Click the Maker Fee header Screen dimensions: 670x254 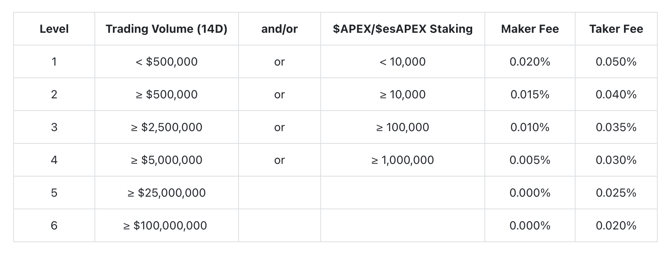coord(530,29)
